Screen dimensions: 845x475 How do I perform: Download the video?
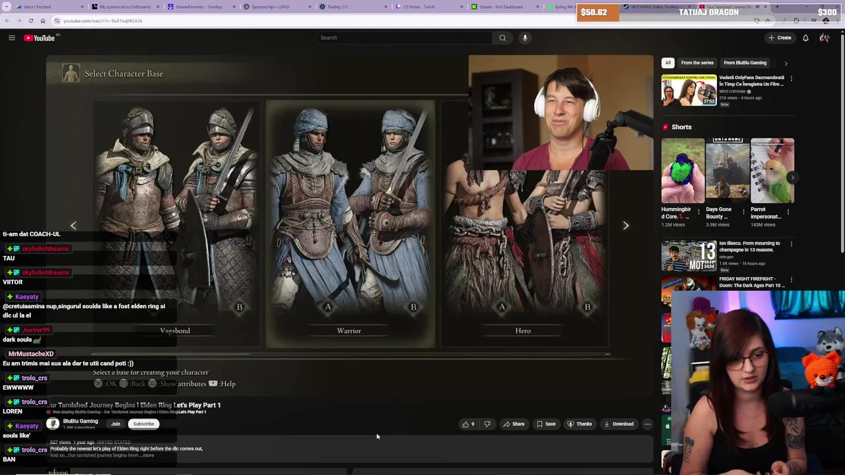coord(619,424)
